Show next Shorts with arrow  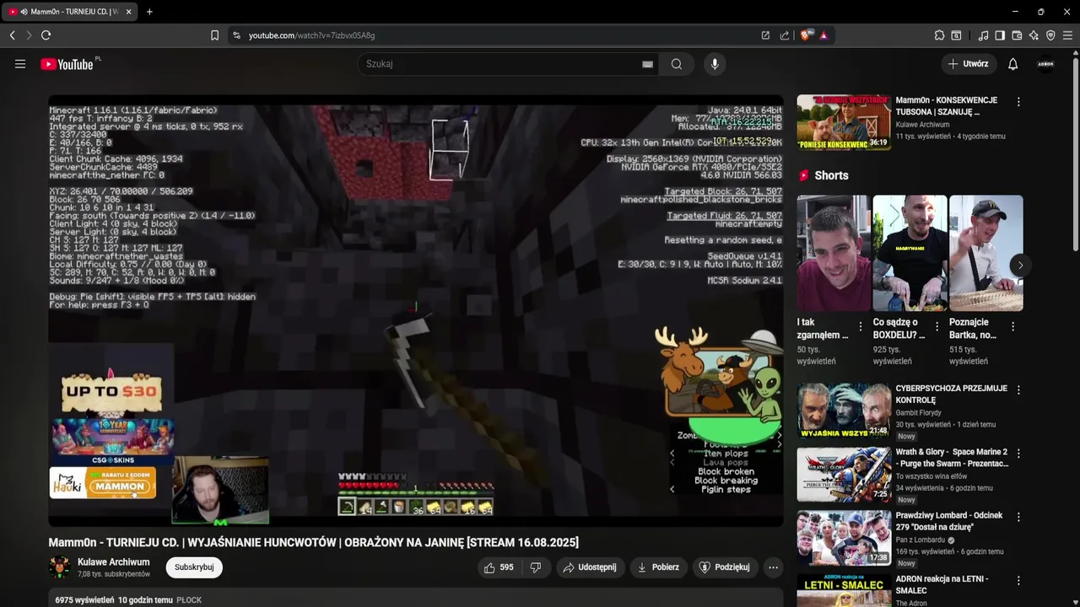pos(1020,266)
